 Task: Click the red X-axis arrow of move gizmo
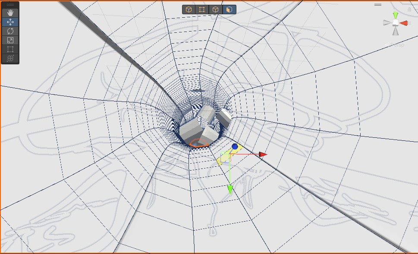[263, 154]
